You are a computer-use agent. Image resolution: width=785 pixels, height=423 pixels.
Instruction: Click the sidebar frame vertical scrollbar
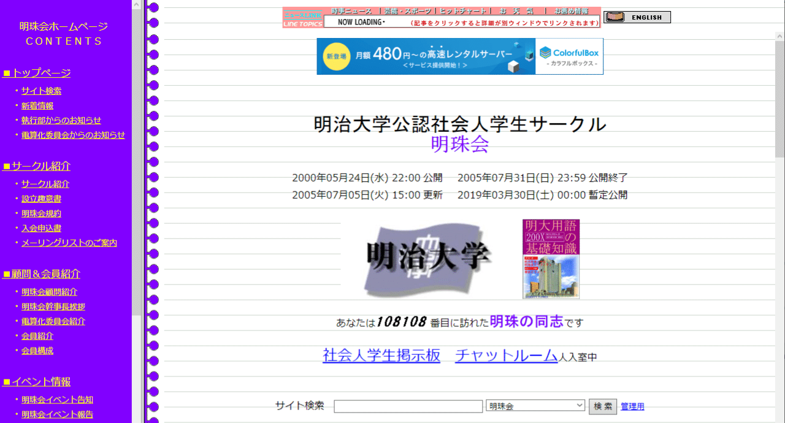click(x=136, y=211)
